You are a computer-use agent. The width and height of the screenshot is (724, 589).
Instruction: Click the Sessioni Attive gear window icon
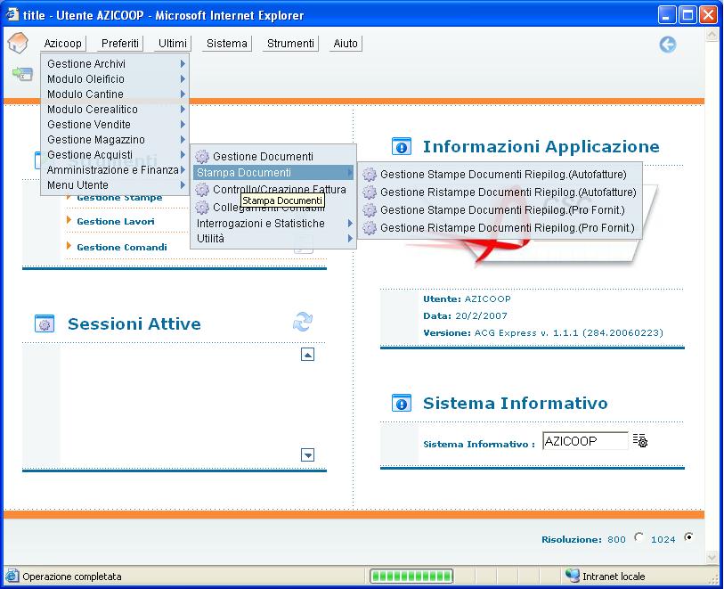[x=45, y=323]
